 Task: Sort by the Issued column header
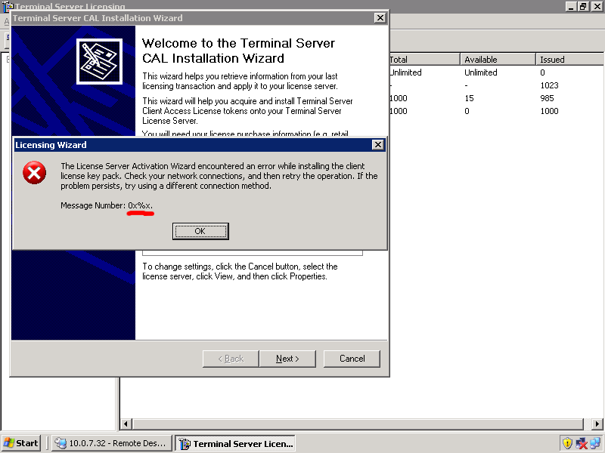(570, 60)
